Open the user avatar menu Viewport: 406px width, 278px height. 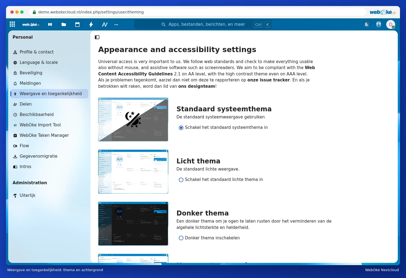(x=391, y=24)
